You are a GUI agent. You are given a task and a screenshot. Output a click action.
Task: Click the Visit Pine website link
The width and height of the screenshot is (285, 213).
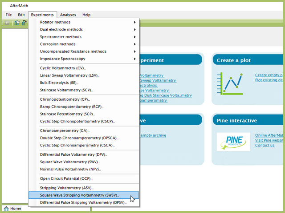[x=269, y=140]
